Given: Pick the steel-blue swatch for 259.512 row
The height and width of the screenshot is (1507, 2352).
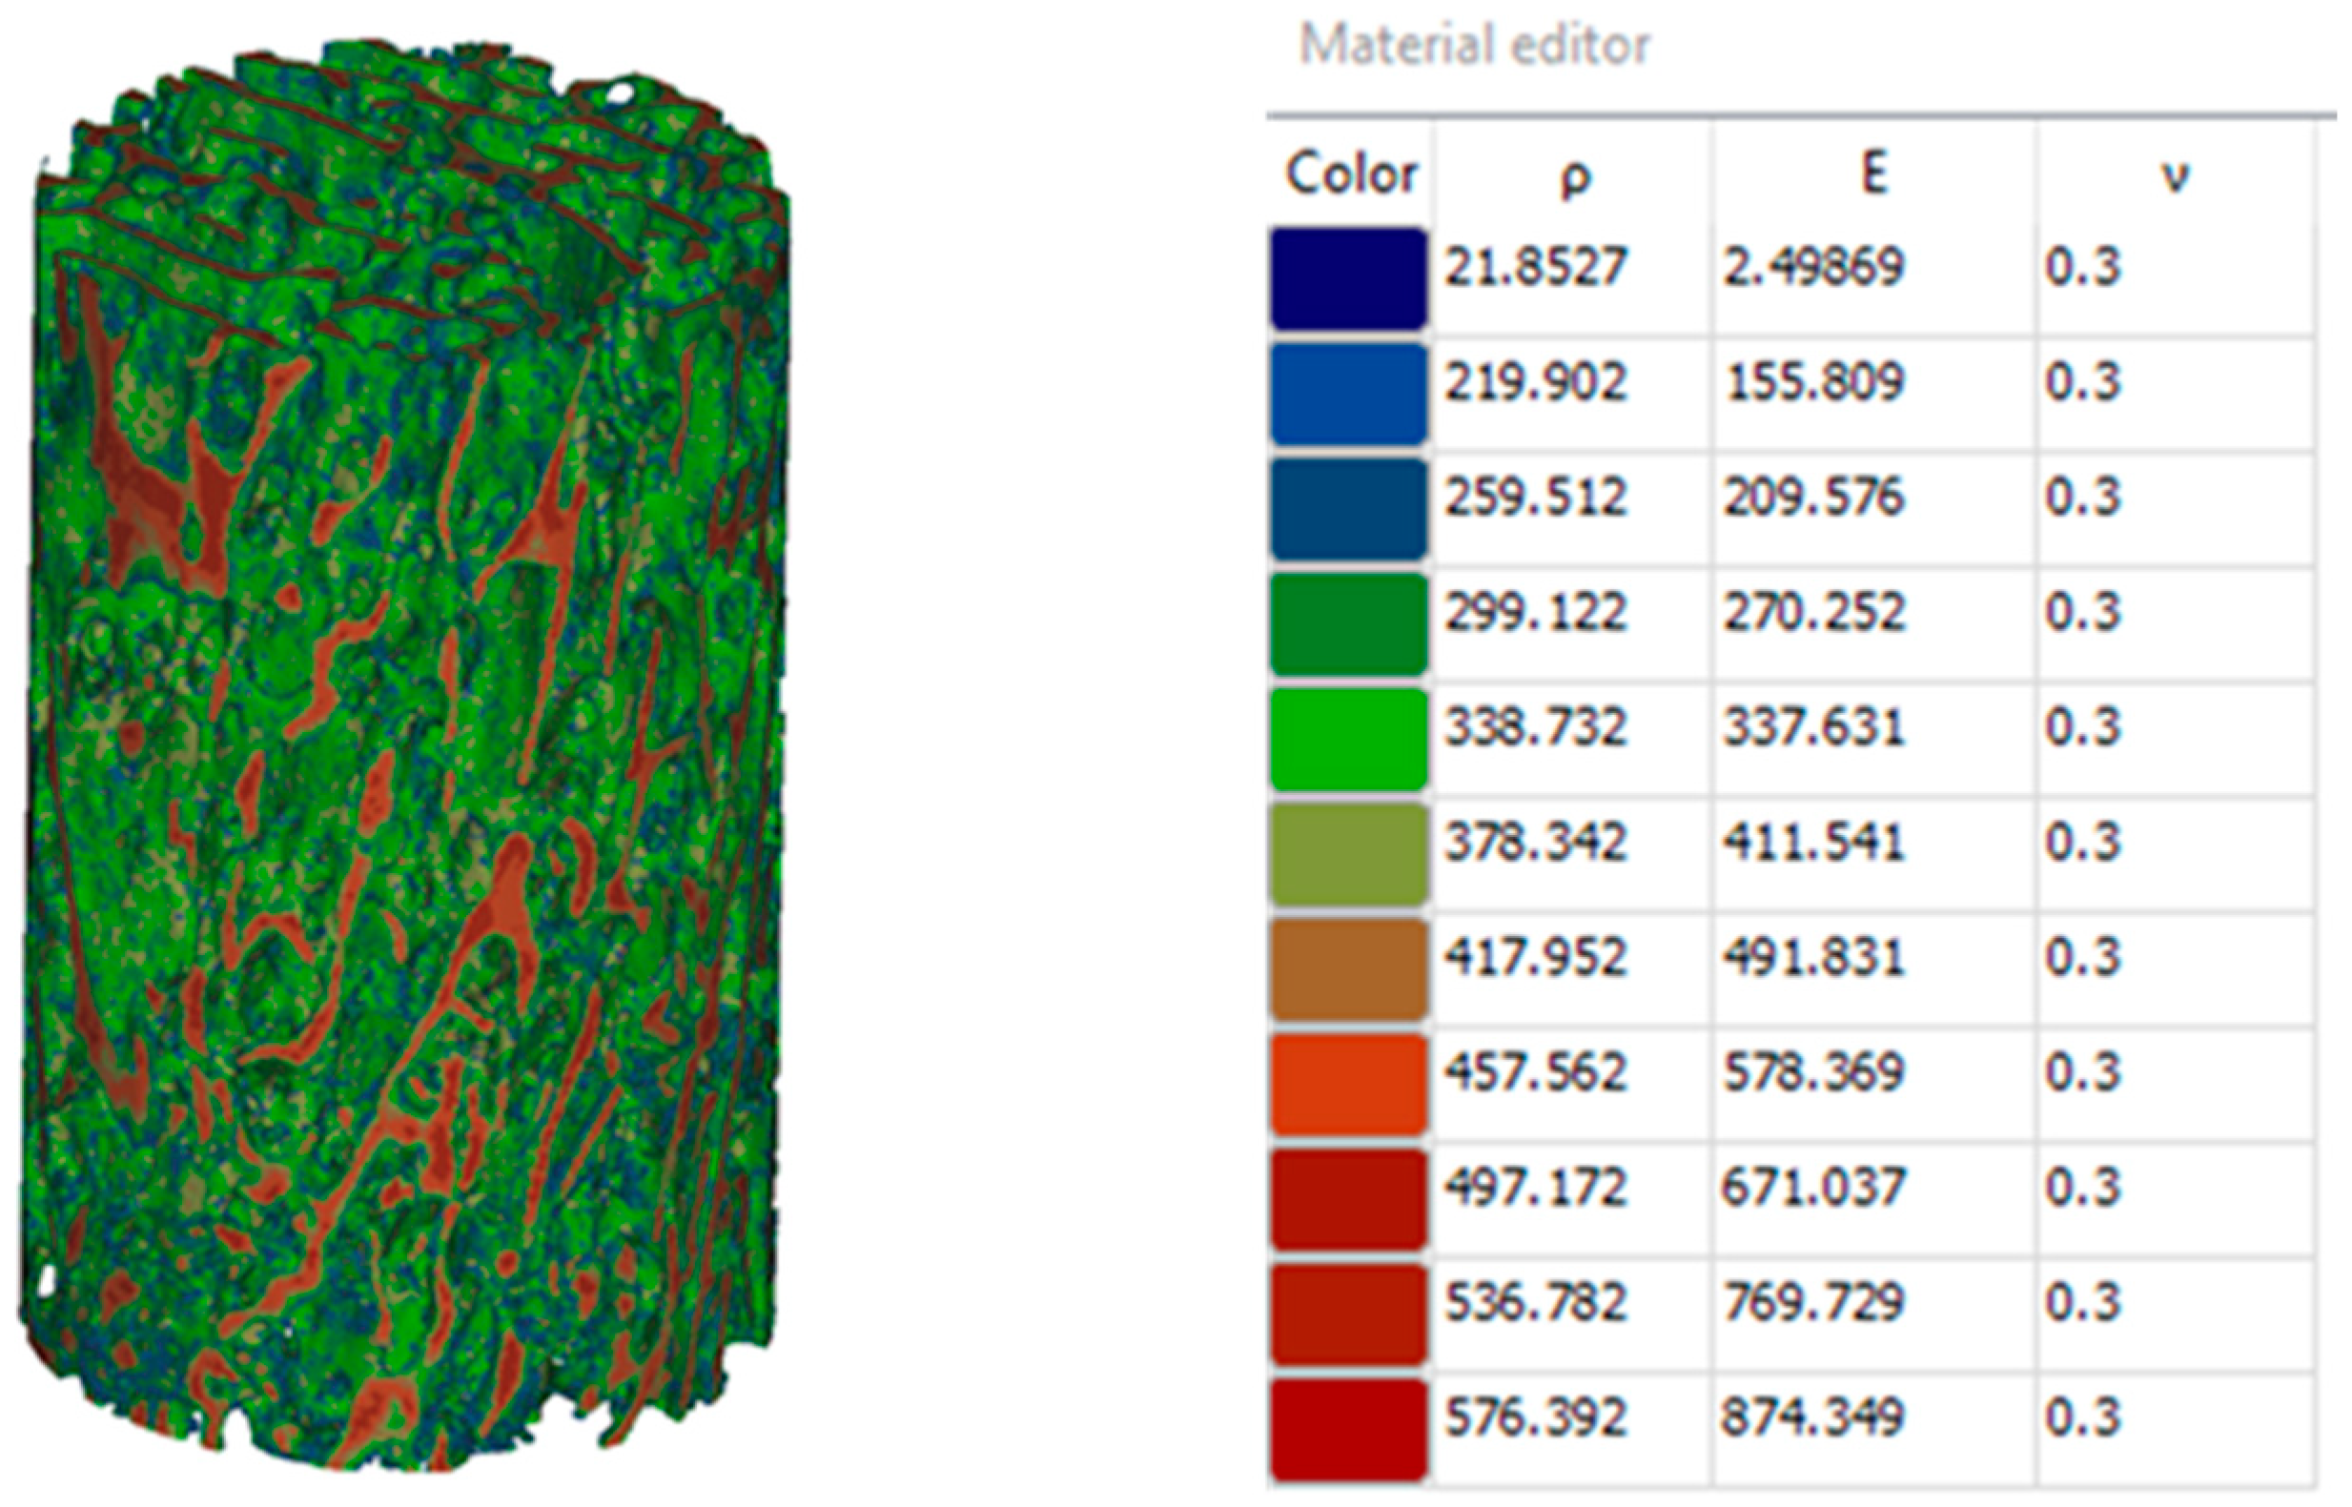Looking at the screenshot, I should [1349, 508].
